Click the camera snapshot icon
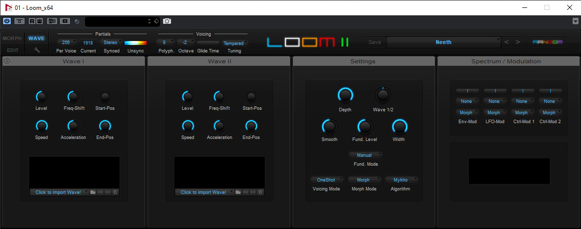The image size is (581, 229). (x=167, y=21)
